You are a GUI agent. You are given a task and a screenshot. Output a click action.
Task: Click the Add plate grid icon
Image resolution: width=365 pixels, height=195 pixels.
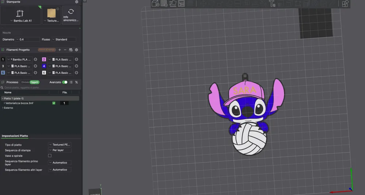[164, 4]
